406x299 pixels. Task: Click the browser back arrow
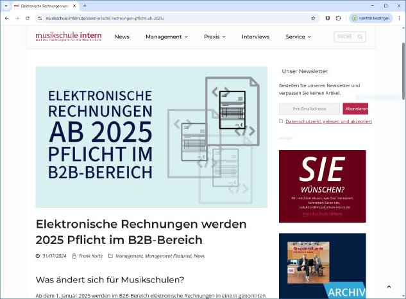pyautogui.click(x=6, y=18)
